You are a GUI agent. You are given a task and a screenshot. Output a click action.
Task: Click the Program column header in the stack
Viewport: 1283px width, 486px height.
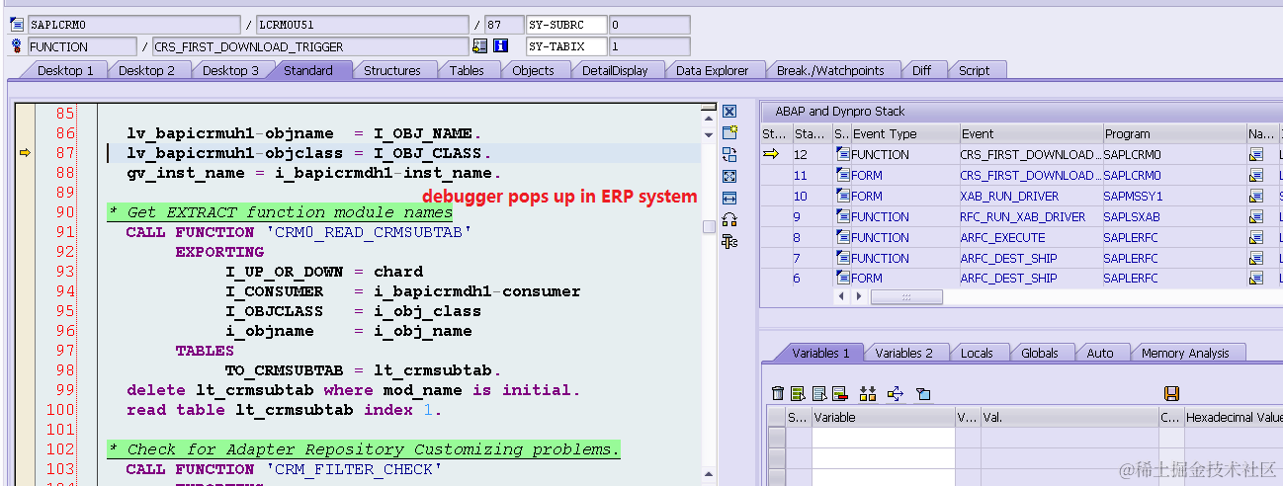click(x=1174, y=133)
